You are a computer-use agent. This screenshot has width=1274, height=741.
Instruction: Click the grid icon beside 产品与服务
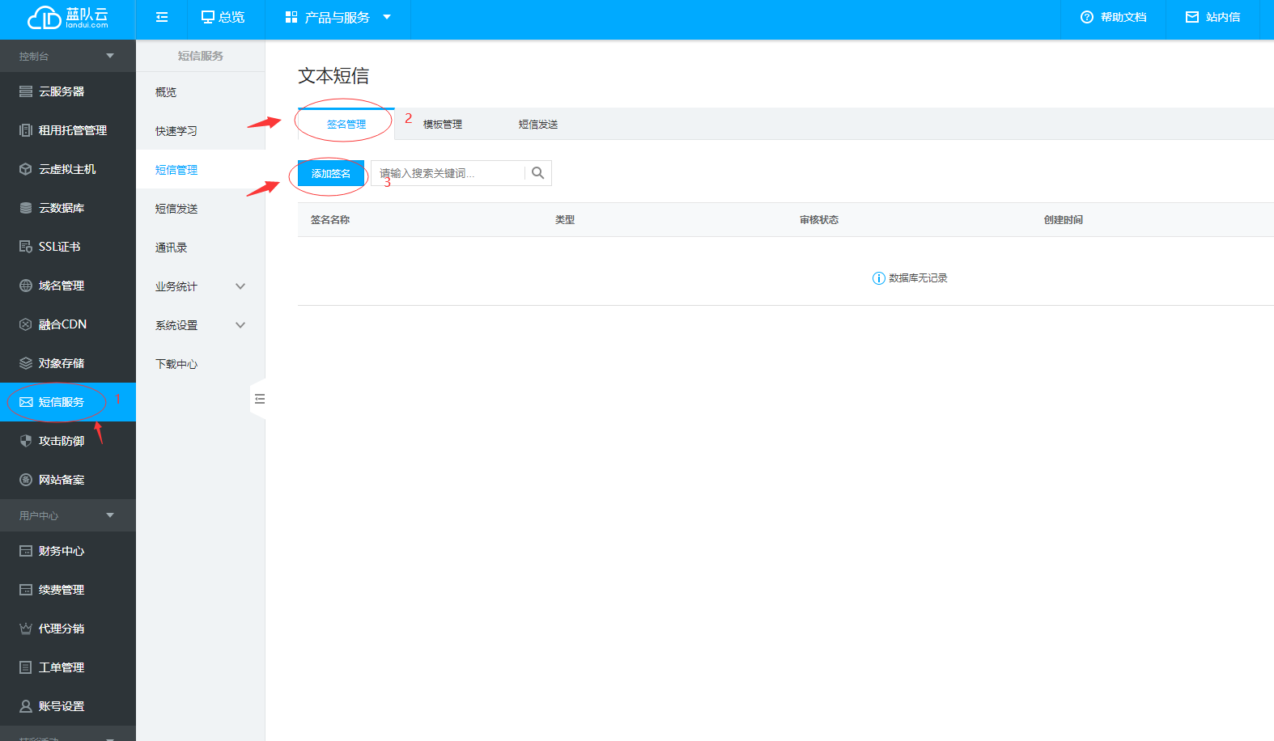coord(291,17)
